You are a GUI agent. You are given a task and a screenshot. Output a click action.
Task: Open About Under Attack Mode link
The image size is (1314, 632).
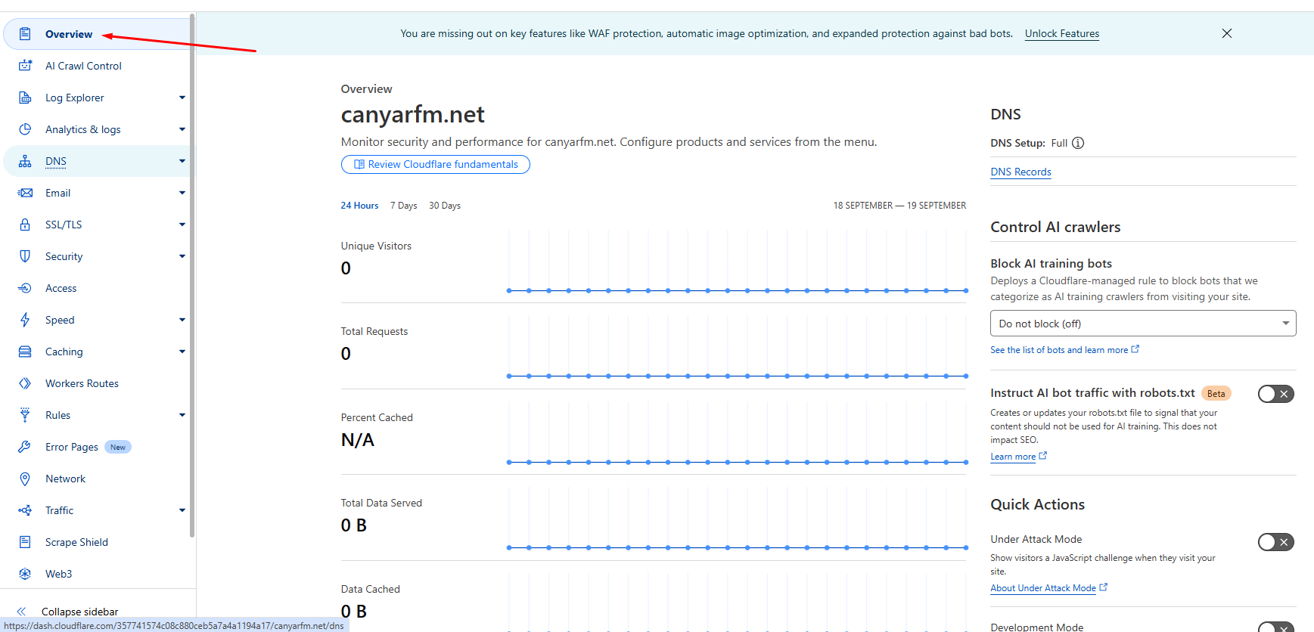[1048, 588]
